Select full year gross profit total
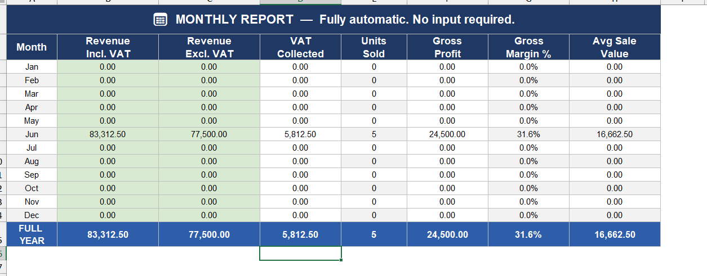This screenshot has height=276, width=707. pyautogui.click(x=447, y=234)
